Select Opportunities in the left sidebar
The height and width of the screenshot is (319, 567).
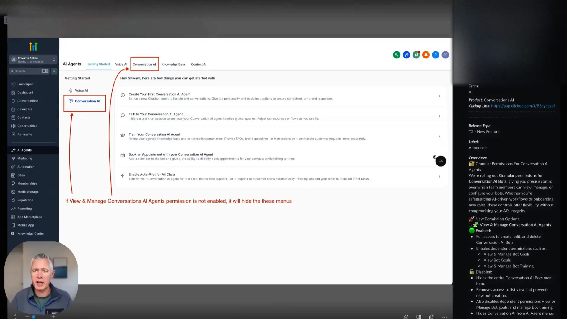27,126
